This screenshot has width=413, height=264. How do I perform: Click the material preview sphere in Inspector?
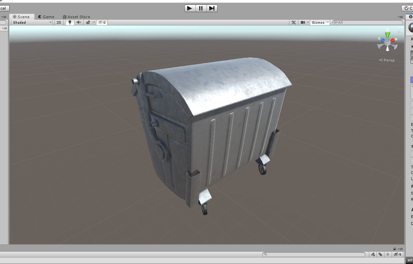411,27
